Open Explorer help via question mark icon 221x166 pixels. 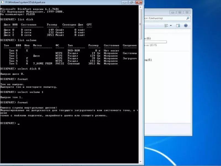[186, 25]
